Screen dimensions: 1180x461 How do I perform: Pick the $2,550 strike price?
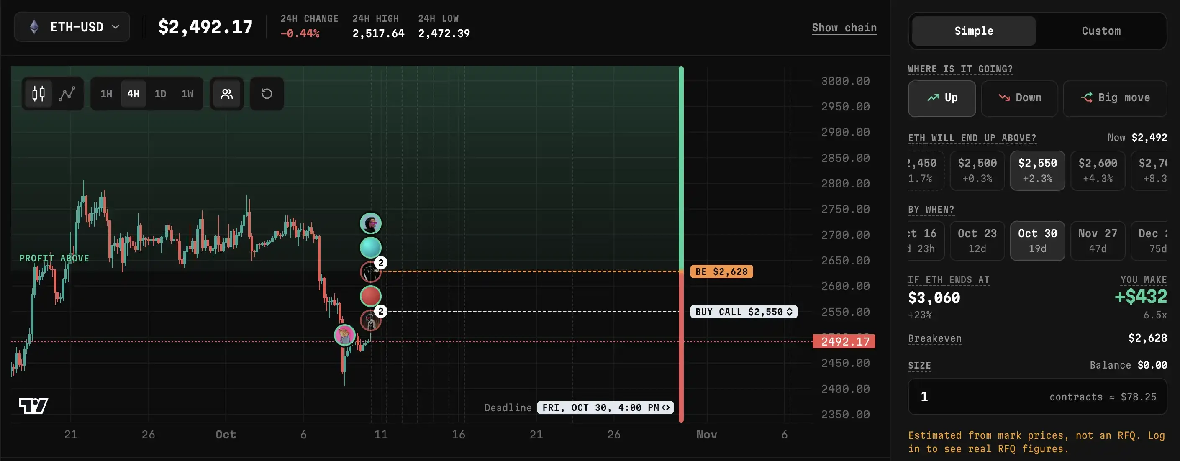click(1038, 170)
